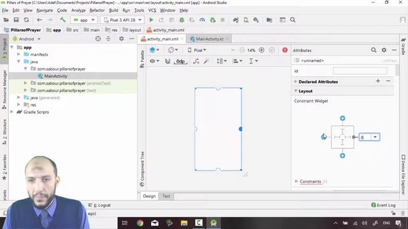Toggle the Component Tree panel
Screen dimensions: 408x229
point(142,169)
